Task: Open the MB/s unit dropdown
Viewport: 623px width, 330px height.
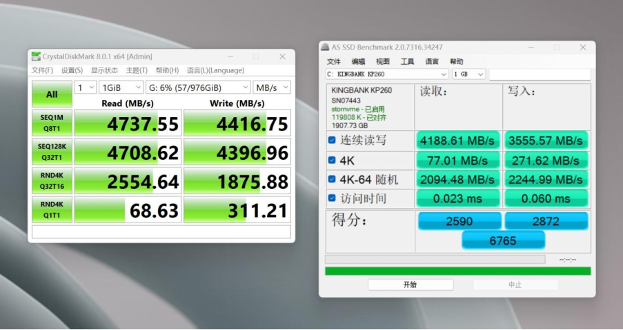Action: 272,87
